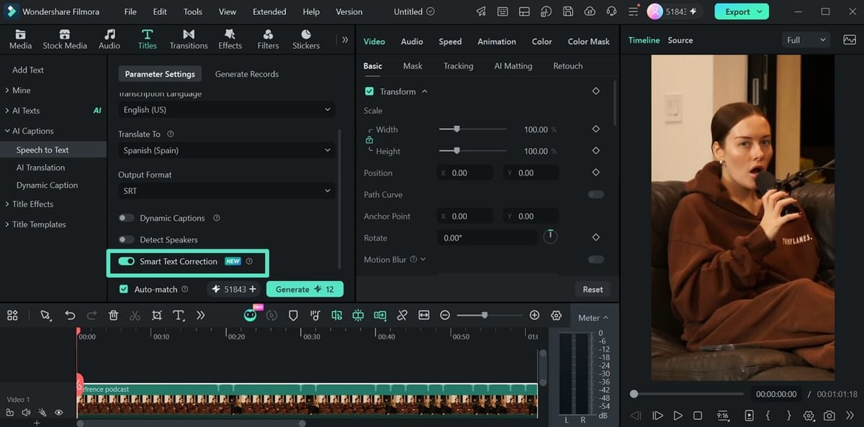
Task: Click the undo arrow in timeline toolbar
Action: [70, 316]
